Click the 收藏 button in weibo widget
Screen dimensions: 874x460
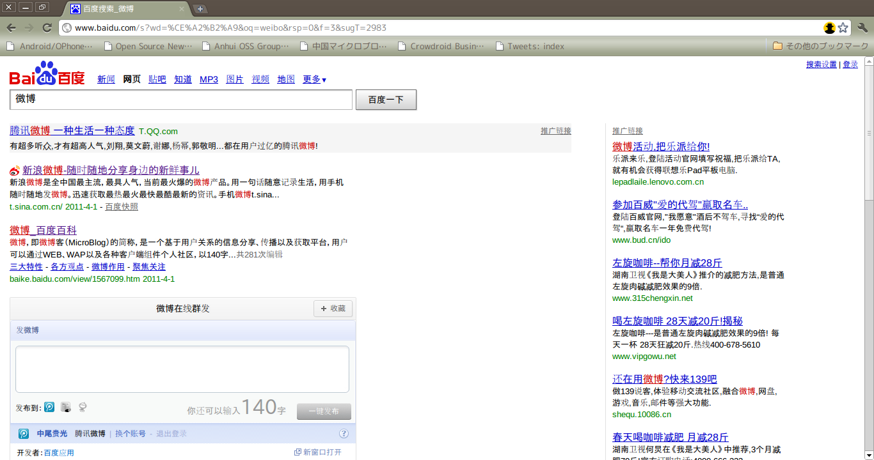pyautogui.click(x=333, y=309)
